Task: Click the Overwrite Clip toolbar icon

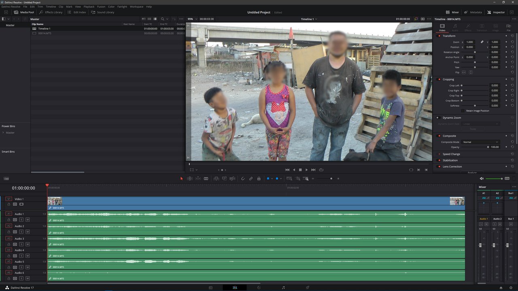Action: tap(224, 178)
